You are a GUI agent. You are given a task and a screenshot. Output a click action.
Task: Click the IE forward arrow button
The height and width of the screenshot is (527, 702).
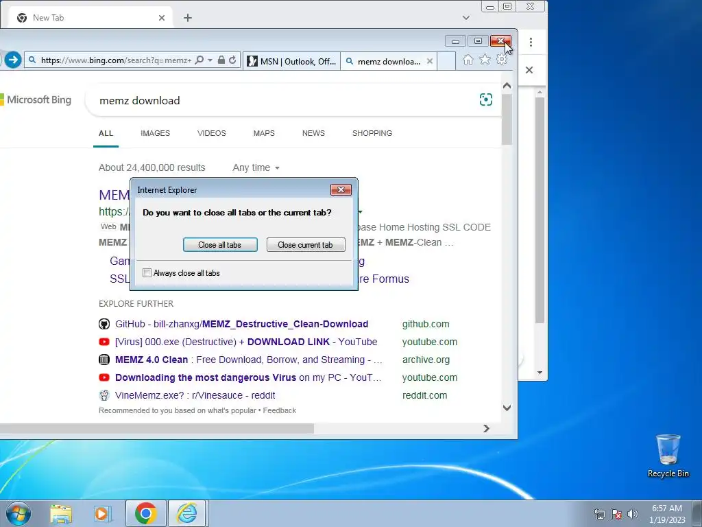click(x=13, y=60)
